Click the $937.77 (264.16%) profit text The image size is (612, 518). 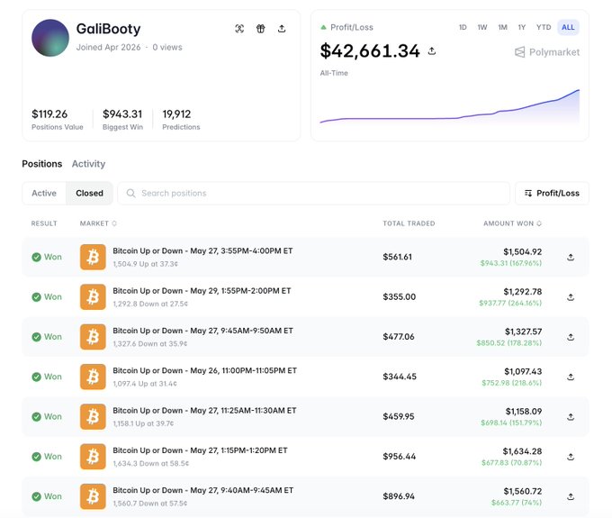point(510,304)
